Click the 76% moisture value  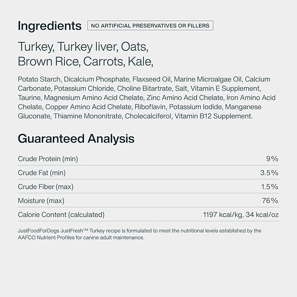[x=270, y=201]
